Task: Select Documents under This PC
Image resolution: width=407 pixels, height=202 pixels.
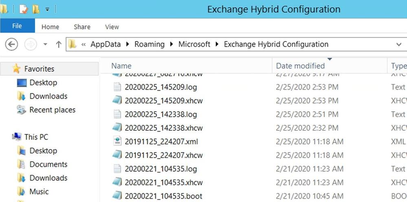Action: click(48, 164)
